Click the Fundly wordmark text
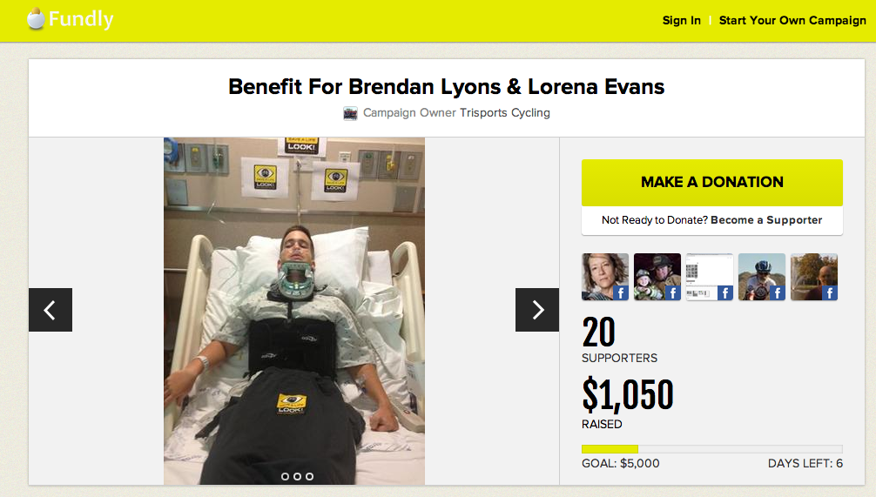Viewport: 876px width, 497px height. (81, 19)
